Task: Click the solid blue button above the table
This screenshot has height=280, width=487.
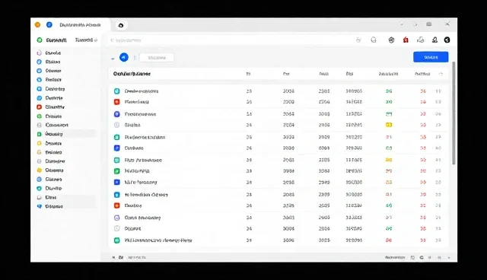Action: [x=431, y=57]
